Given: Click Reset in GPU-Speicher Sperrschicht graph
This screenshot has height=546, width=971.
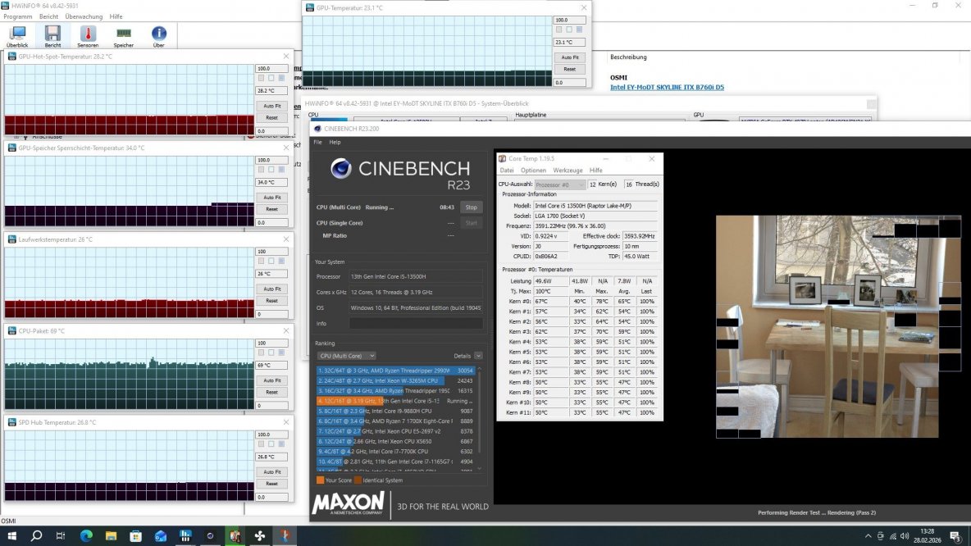Looking at the screenshot, I should click(x=271, y=209).
